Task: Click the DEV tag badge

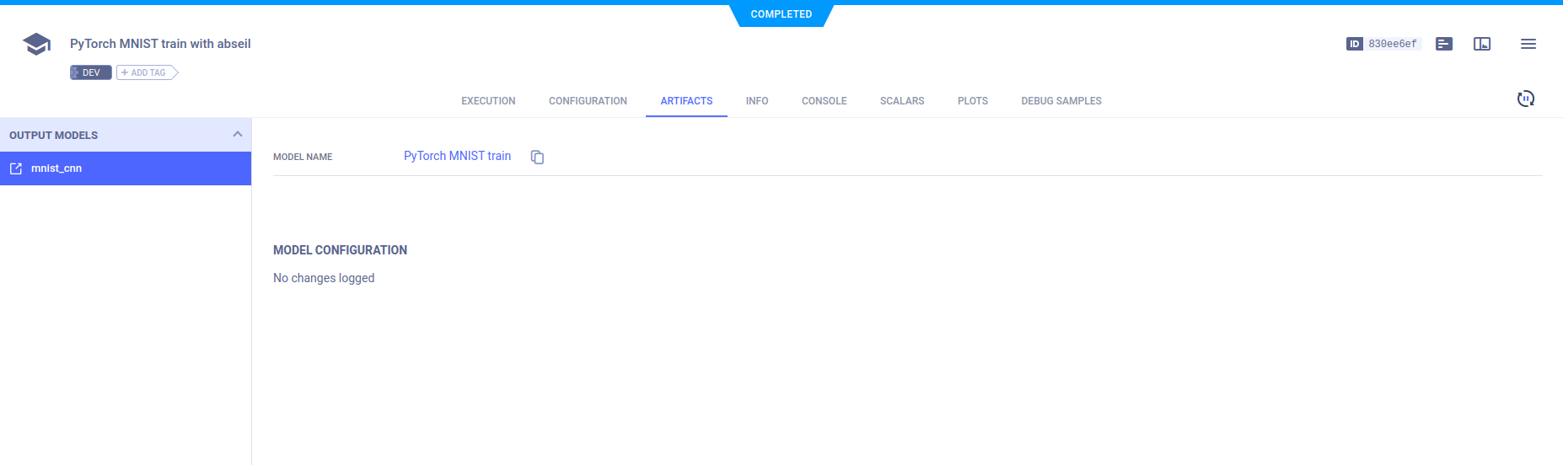Action: tap(90, 72)
